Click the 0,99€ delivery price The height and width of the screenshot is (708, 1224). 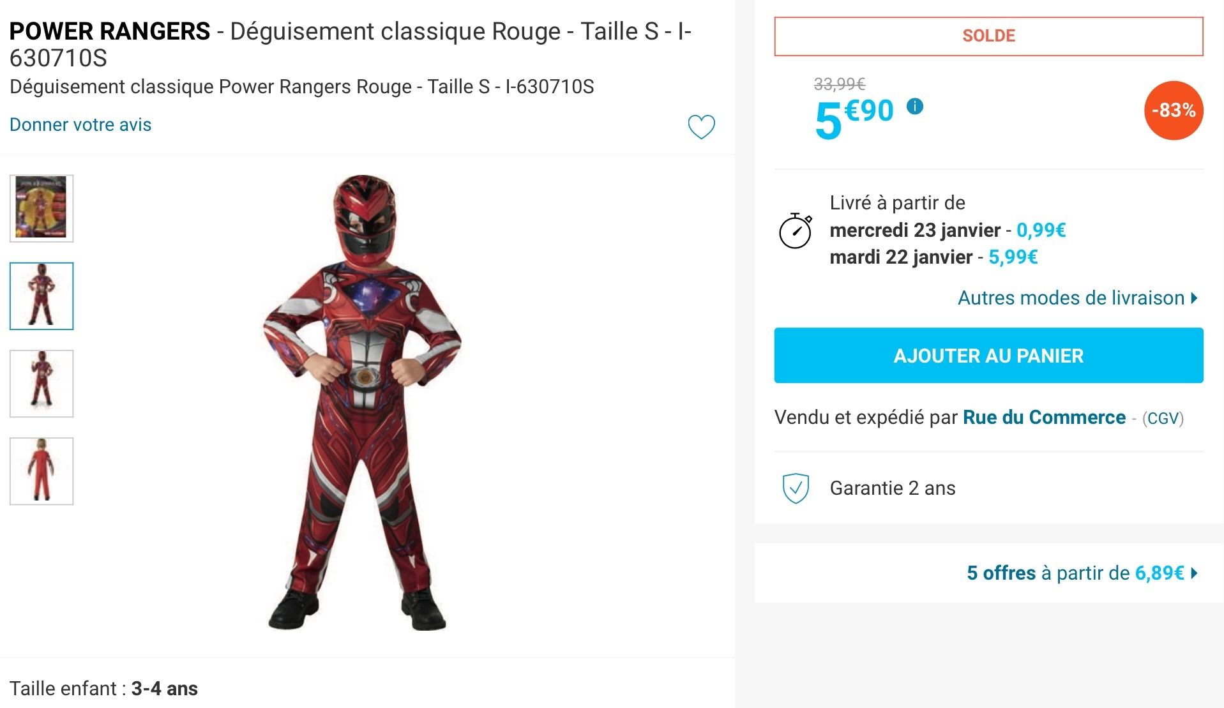tap(1041, 230)
